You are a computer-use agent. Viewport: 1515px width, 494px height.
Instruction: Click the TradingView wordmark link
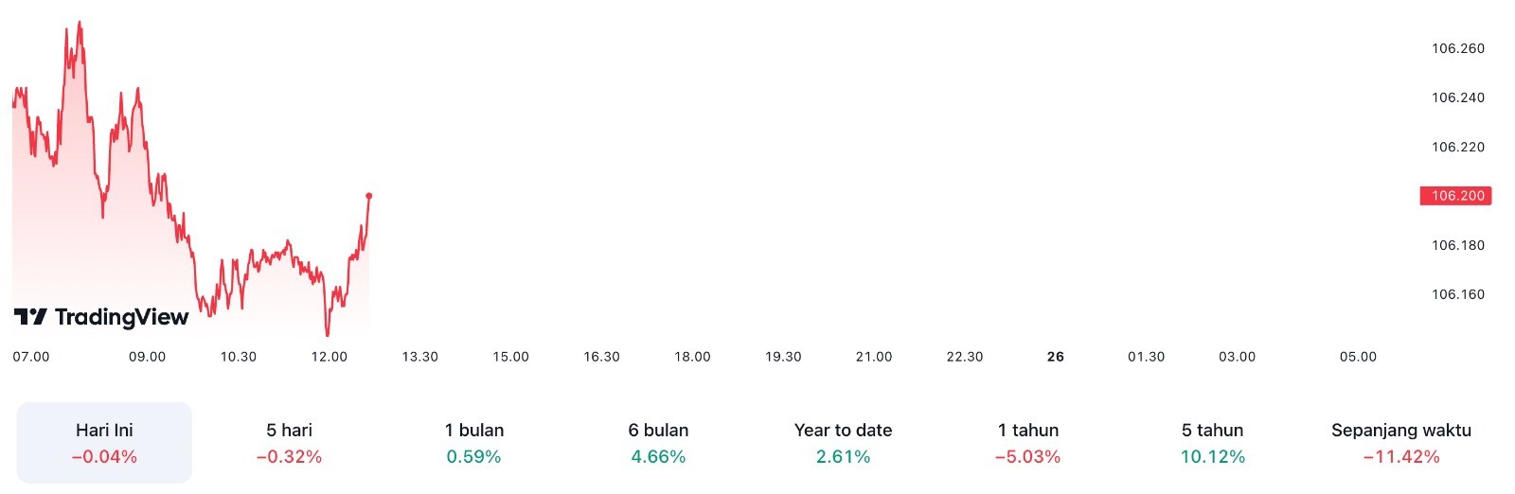(121, 317)
